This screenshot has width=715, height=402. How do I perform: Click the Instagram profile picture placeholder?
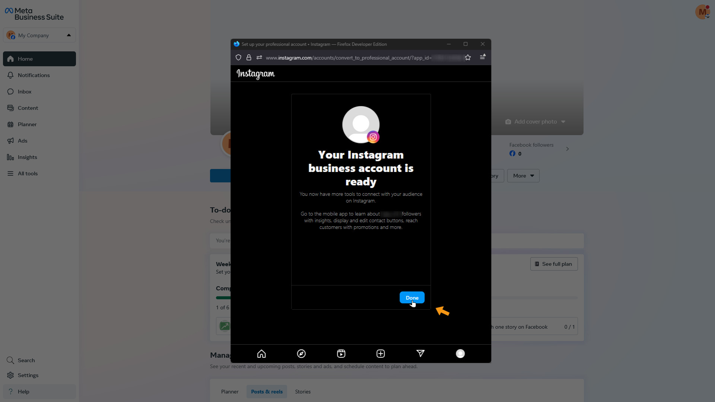[361, 125]
